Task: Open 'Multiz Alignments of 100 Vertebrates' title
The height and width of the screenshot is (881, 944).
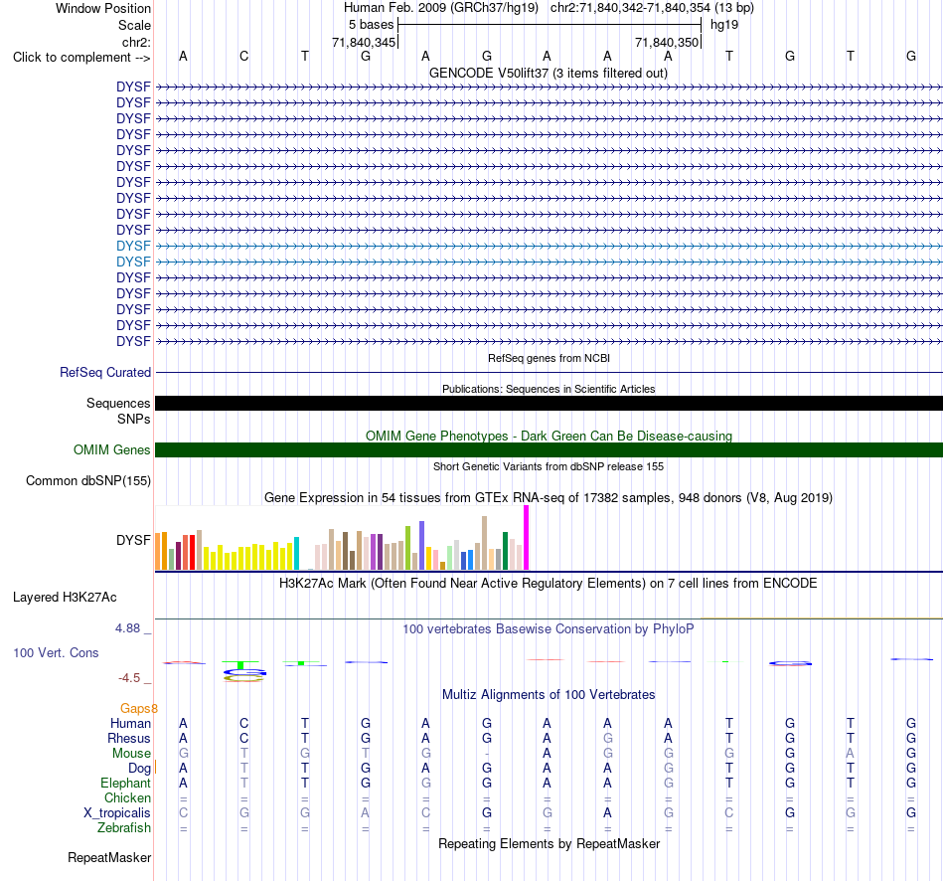Action: point(549,694)
